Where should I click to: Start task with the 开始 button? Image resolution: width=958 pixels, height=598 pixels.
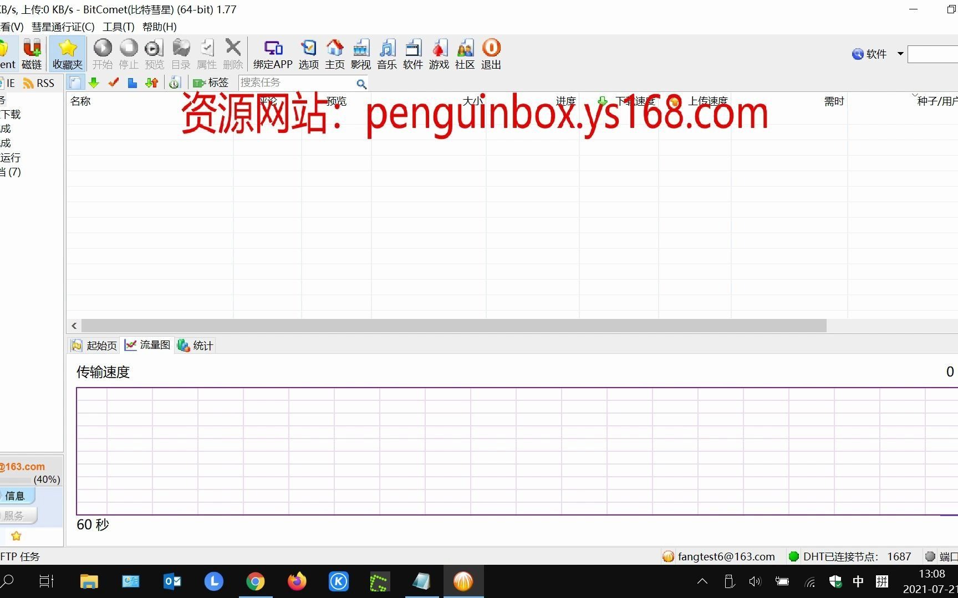(103, 54)
